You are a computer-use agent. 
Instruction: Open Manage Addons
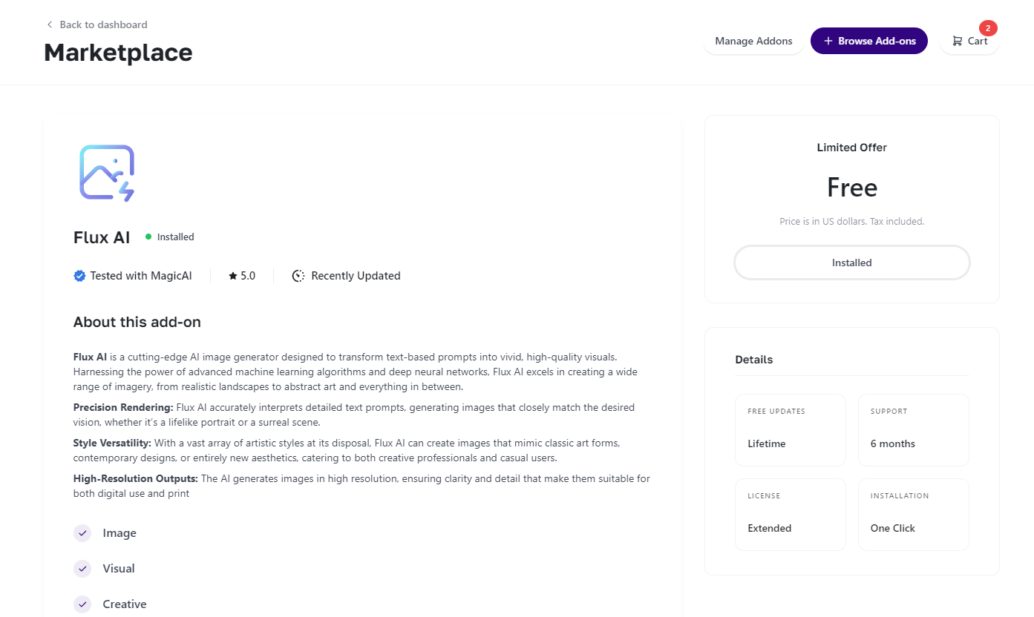click(753, 42)
